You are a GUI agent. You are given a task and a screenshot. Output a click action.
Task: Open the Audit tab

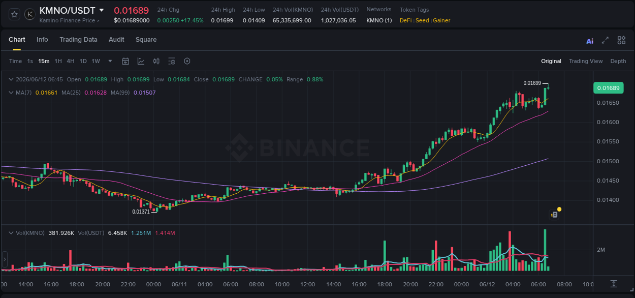[116, 40]
